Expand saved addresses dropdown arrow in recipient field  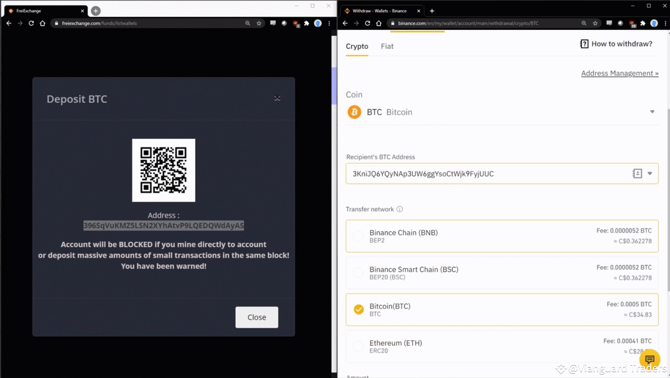click(x=650, y=174)
